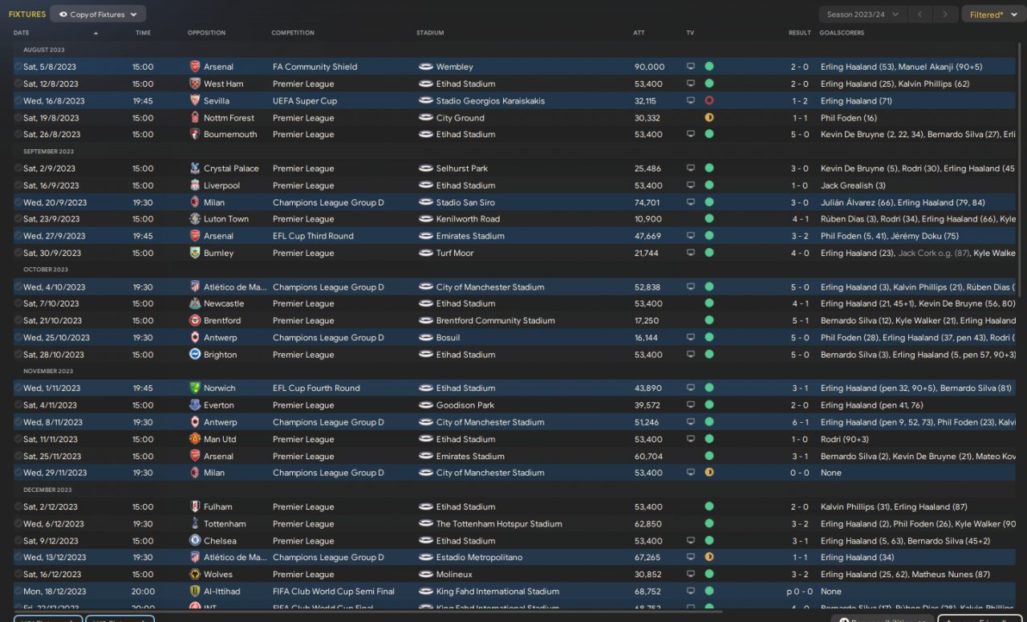Screen dimensions: 1027x622
Task: Sort by the Stadium column header
Action: coord(430,33)
